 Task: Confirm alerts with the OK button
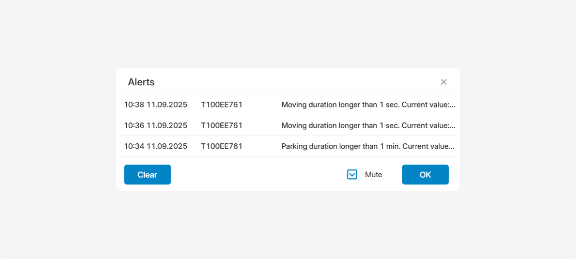[x=425, y=175]
